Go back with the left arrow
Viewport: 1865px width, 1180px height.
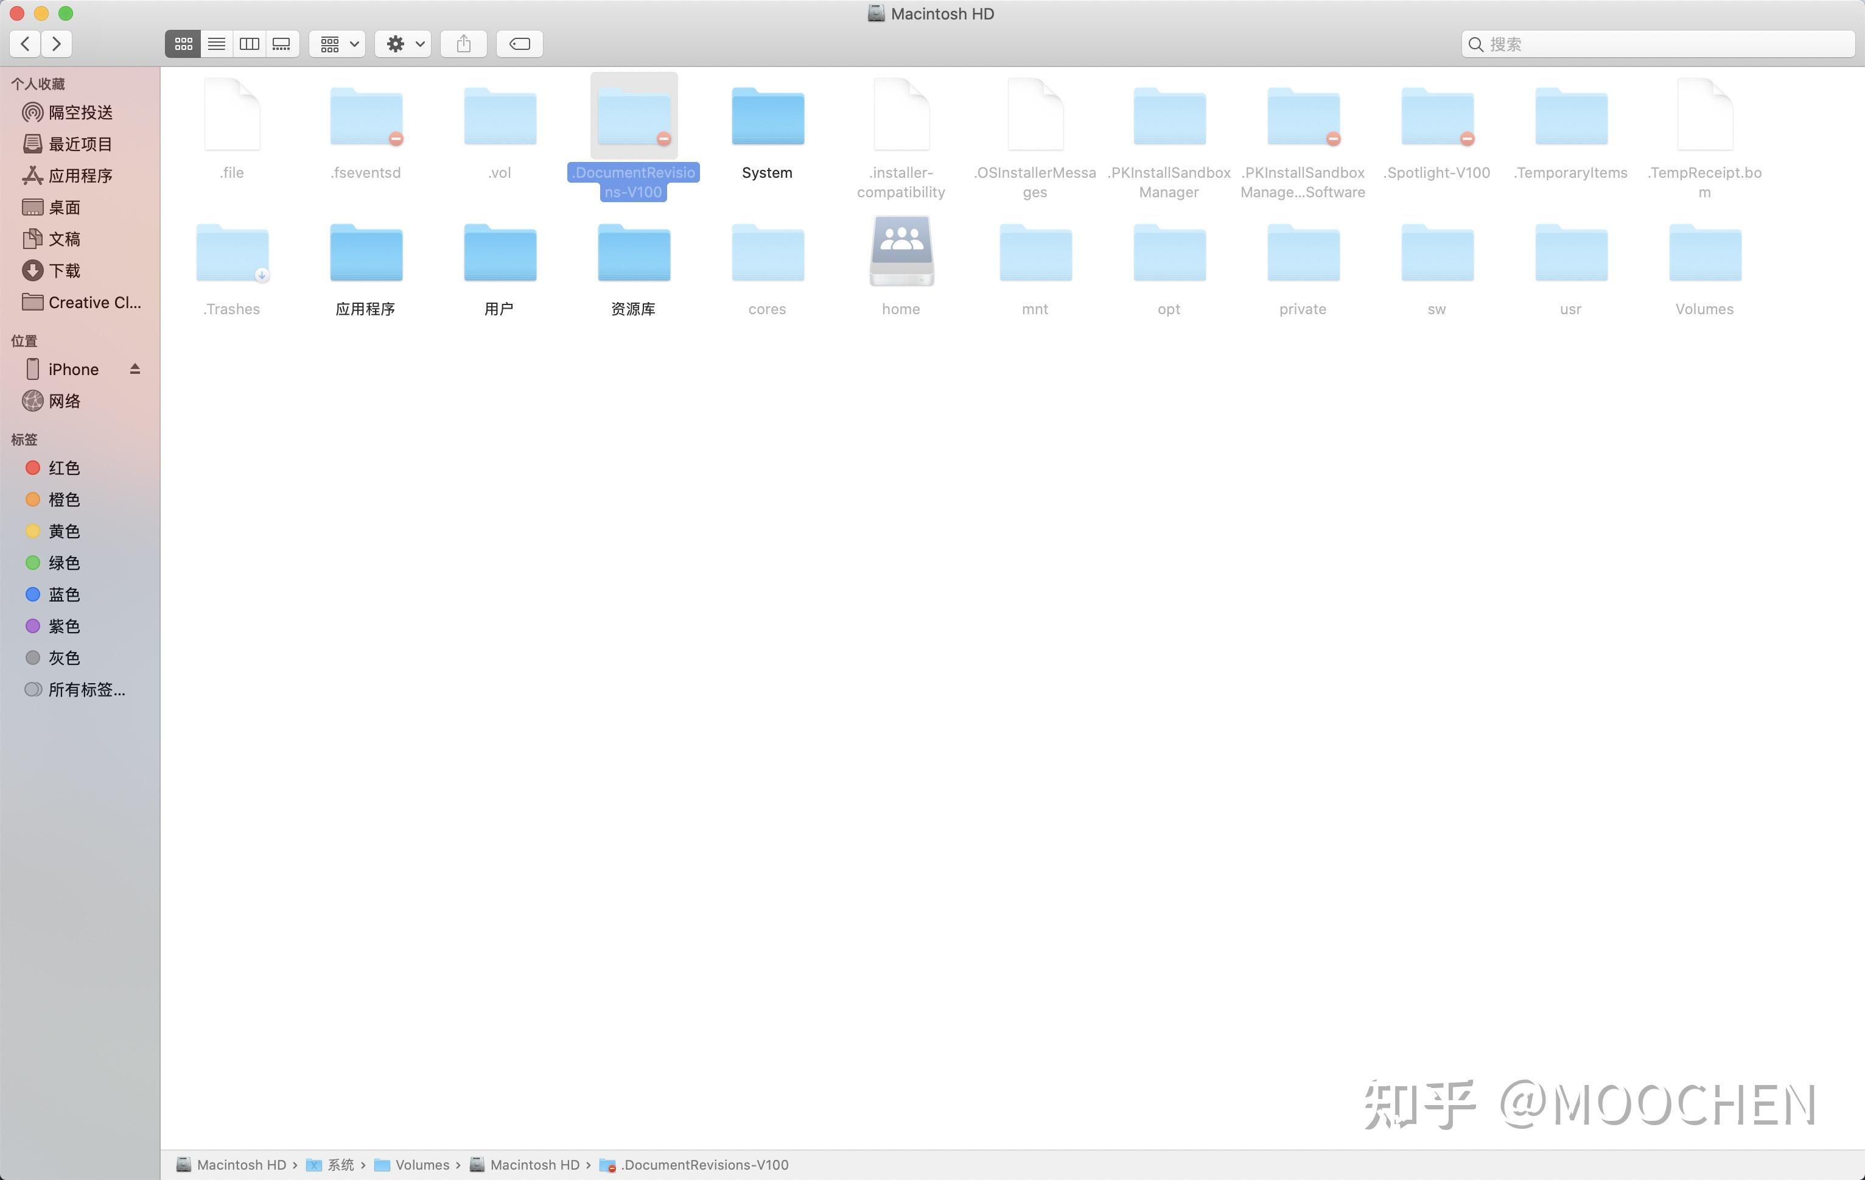click(26, 44)
